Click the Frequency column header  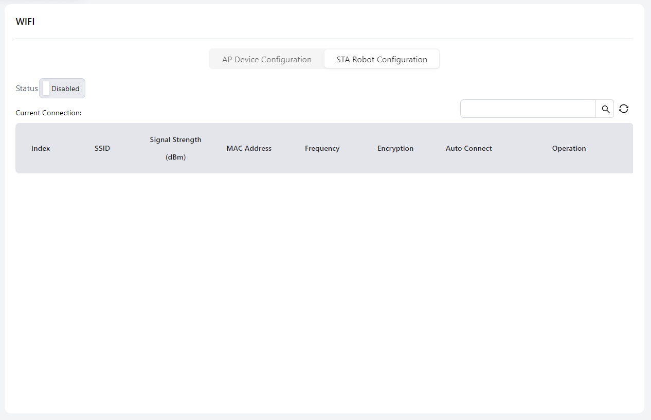(322, 148)
